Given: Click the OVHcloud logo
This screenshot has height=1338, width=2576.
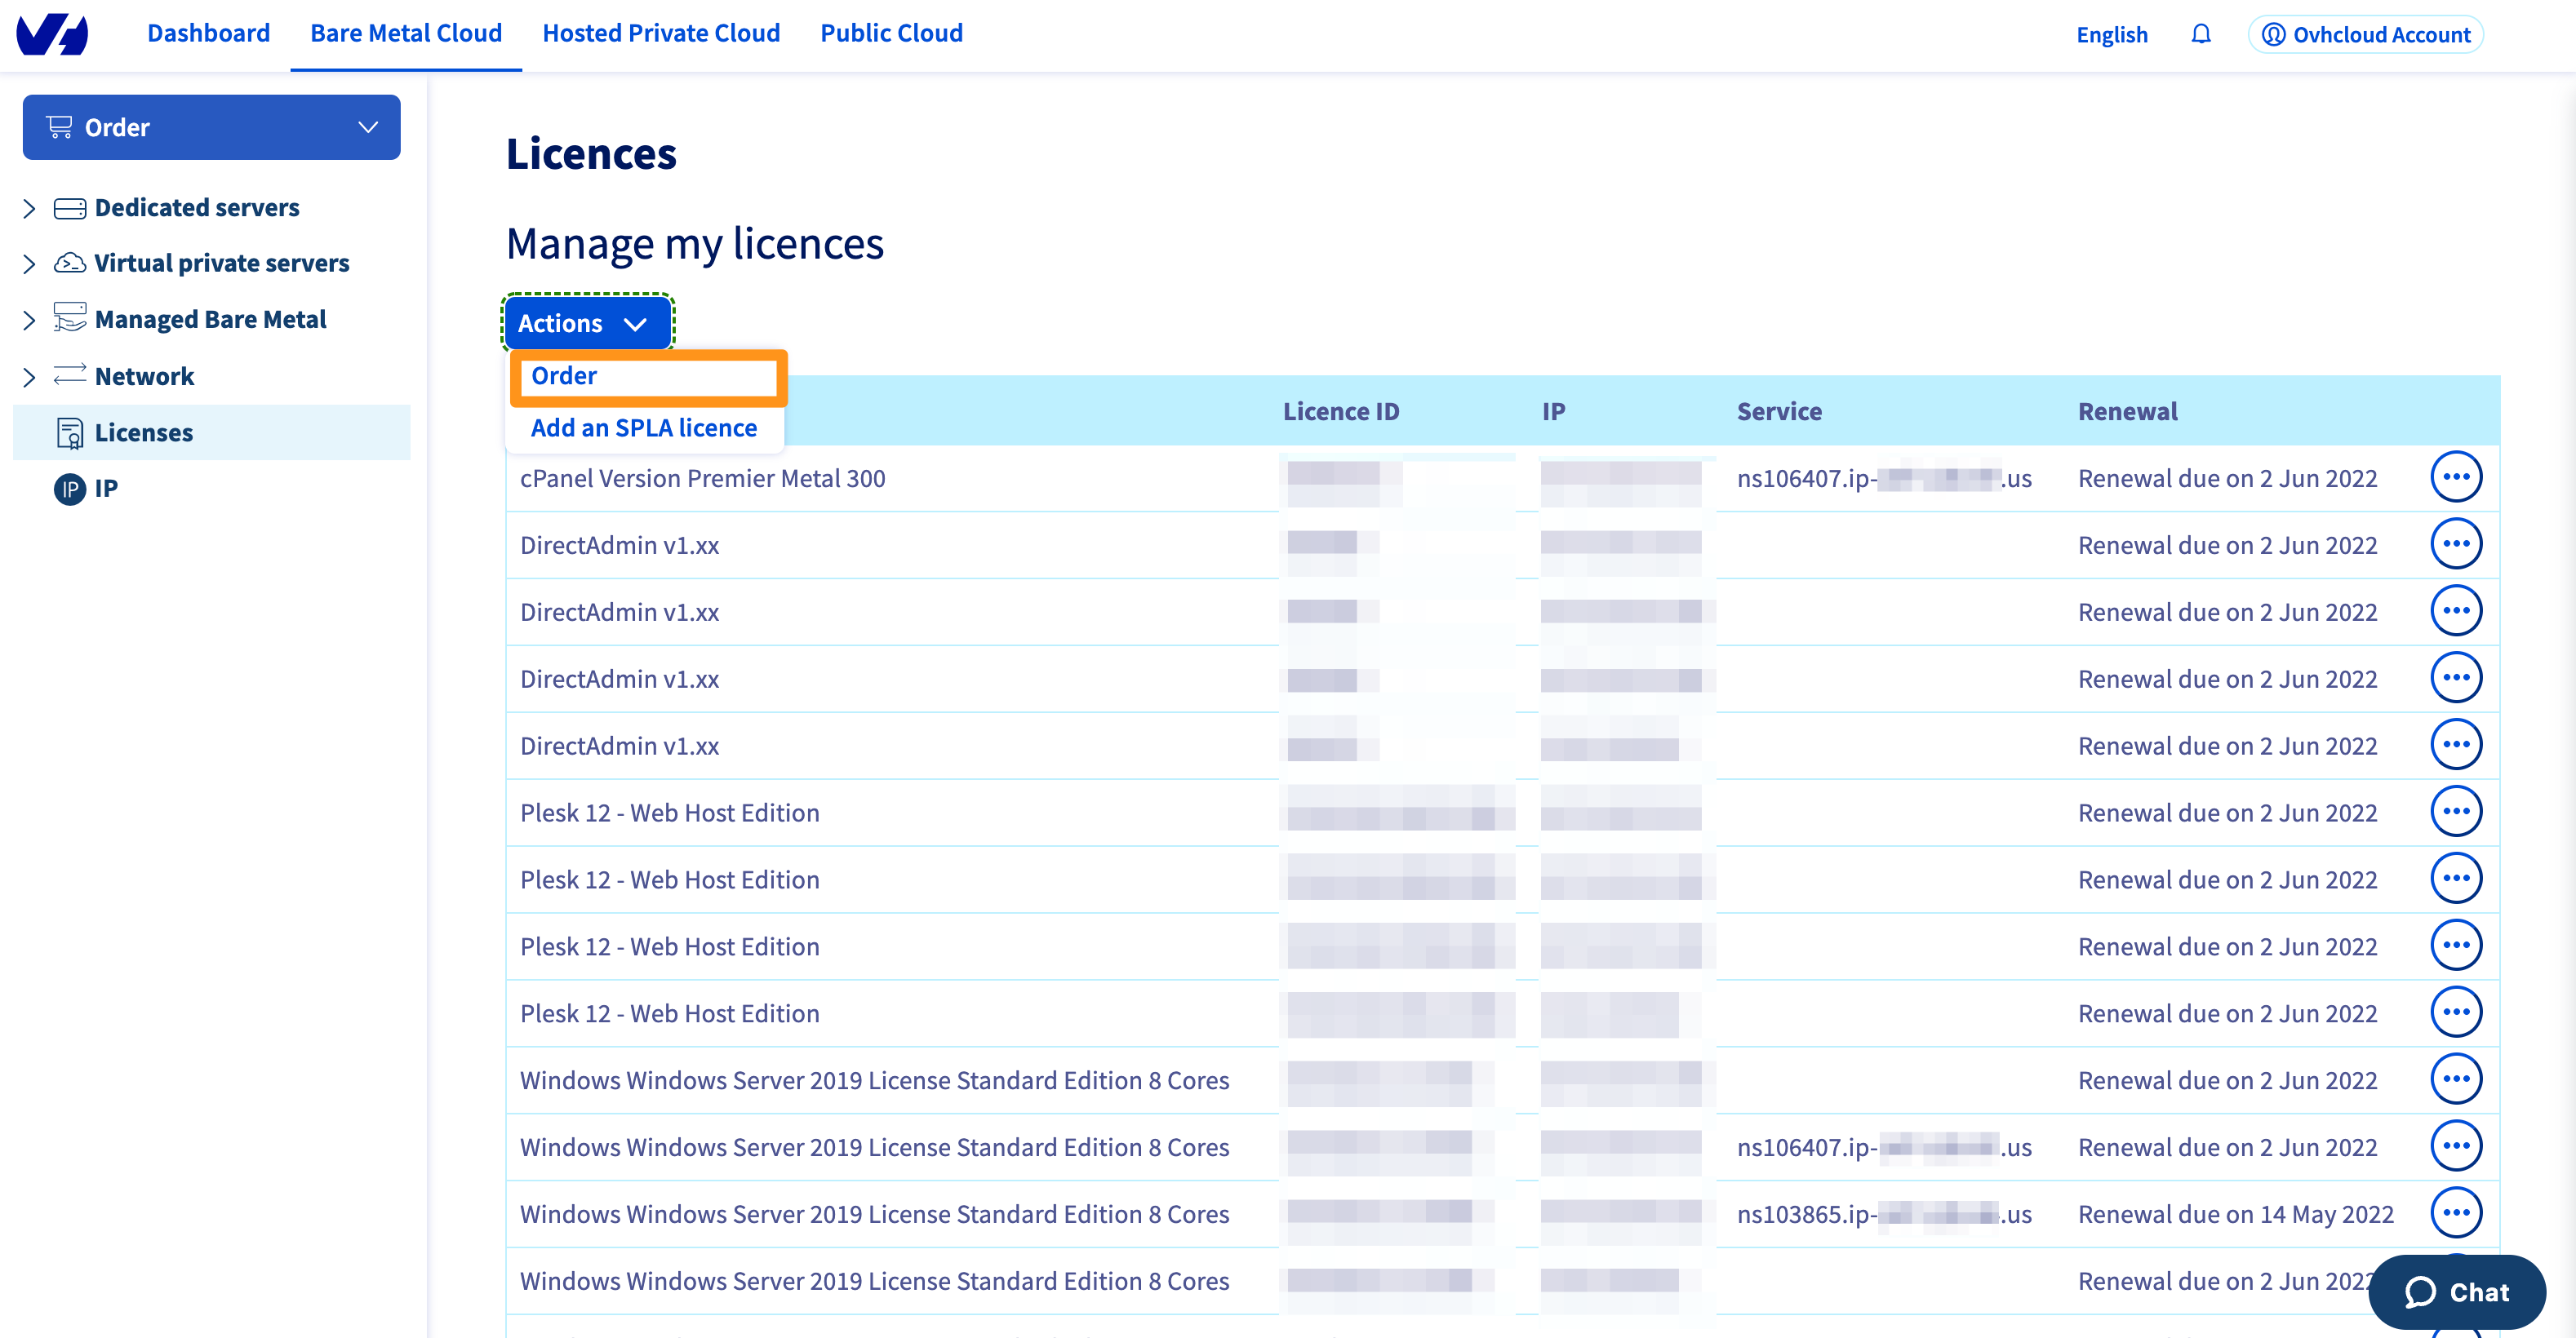Looking at the screenshot, I should 52,34.
